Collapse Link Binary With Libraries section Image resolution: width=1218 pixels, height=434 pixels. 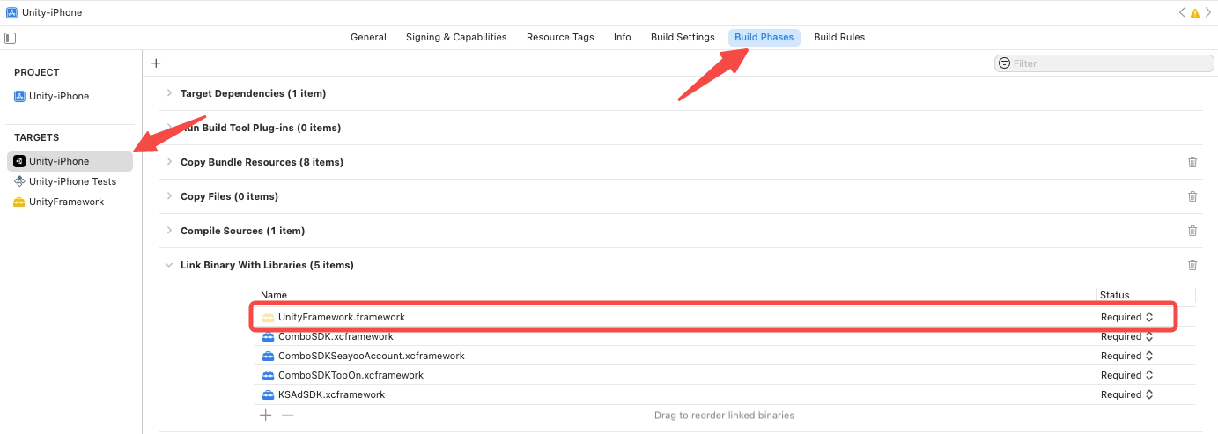click(169, 265)
